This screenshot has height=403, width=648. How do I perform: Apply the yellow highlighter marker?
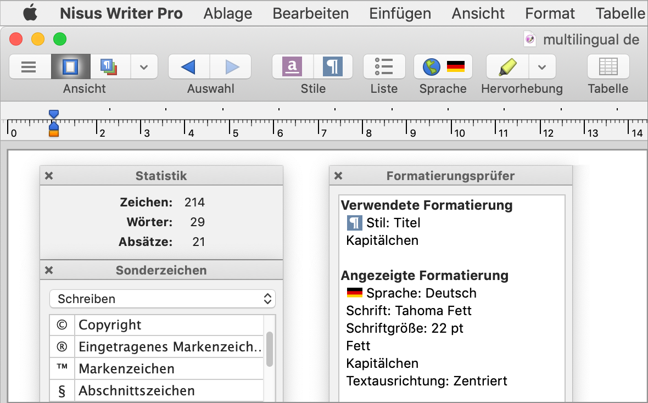tap(507, 66)
